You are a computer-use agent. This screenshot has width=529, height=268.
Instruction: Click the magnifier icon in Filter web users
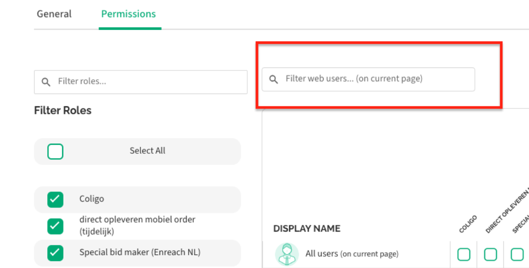273,79
